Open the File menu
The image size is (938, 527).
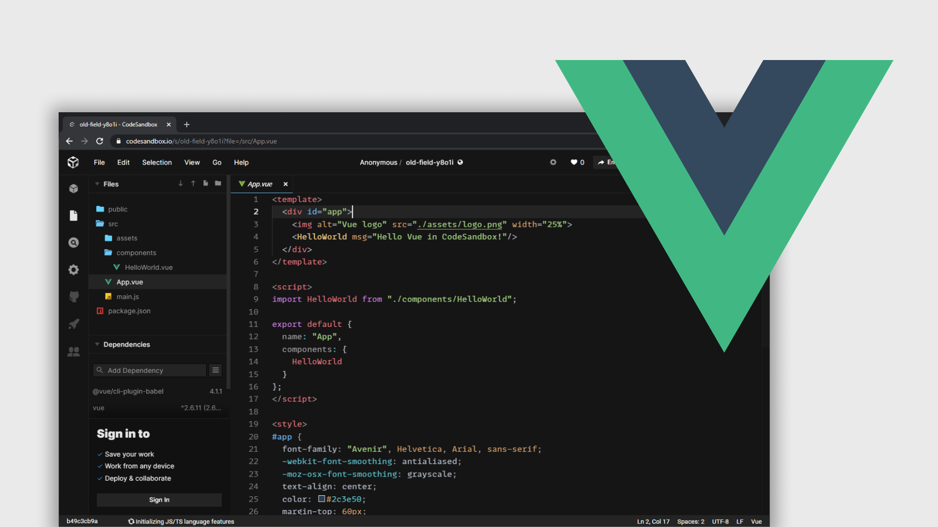tap(99, 162)
